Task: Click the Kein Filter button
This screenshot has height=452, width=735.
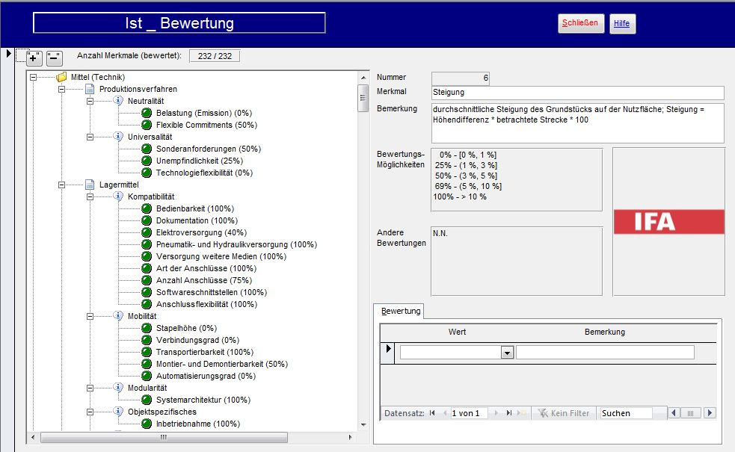Action: pos(564,413)
